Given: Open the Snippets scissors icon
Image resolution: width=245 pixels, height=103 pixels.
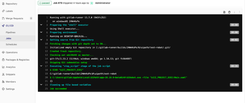Looking at the screenshot, I should pos(3,74).
